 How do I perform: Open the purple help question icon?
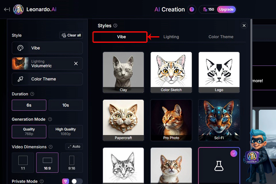click(x=192, y=9)
